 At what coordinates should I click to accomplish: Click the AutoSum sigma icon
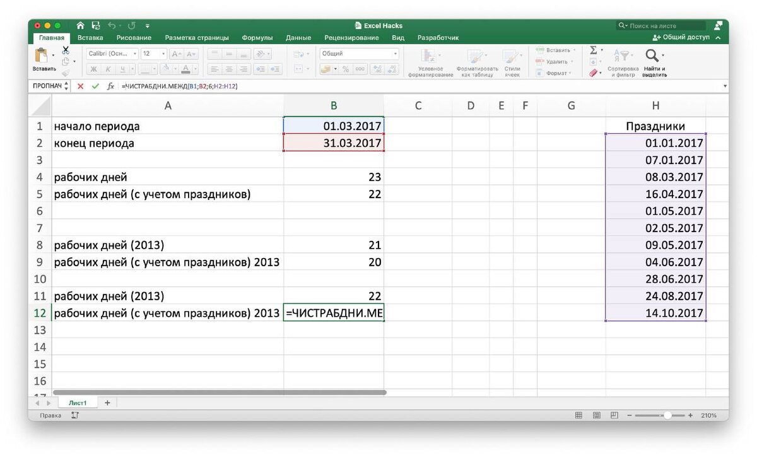(593, 50)
